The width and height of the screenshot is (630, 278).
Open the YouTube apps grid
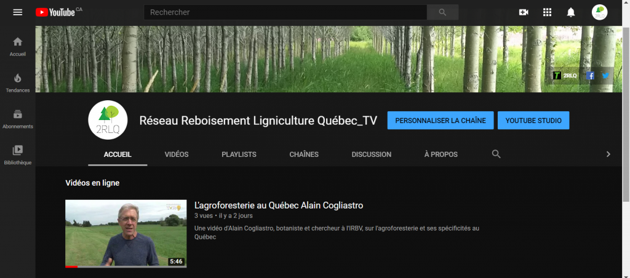(547, 12)
